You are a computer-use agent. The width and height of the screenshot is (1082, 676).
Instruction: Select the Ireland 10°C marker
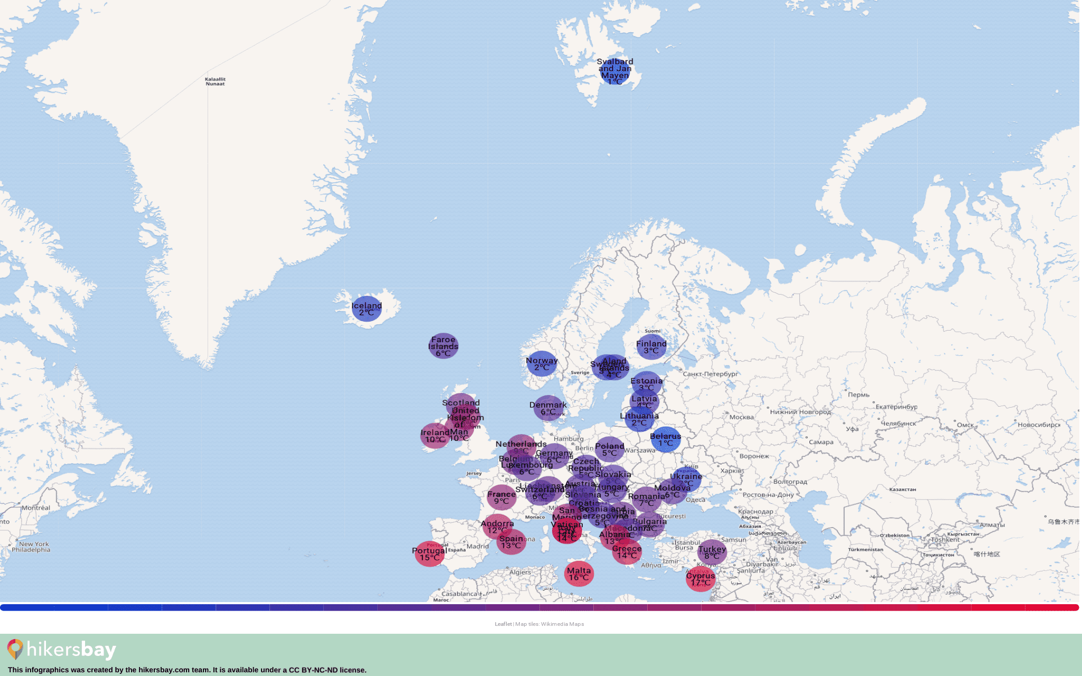pos(434,436)
